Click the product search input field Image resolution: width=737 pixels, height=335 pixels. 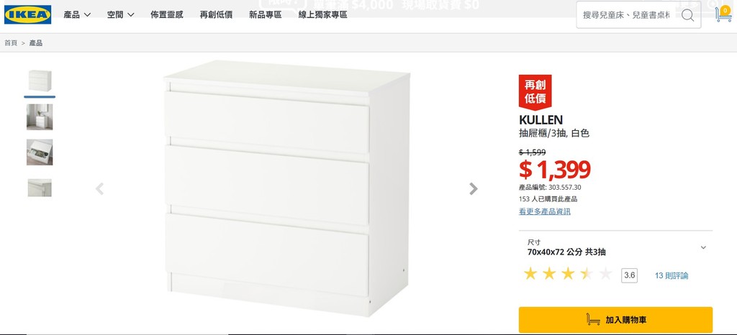[627, 15]
